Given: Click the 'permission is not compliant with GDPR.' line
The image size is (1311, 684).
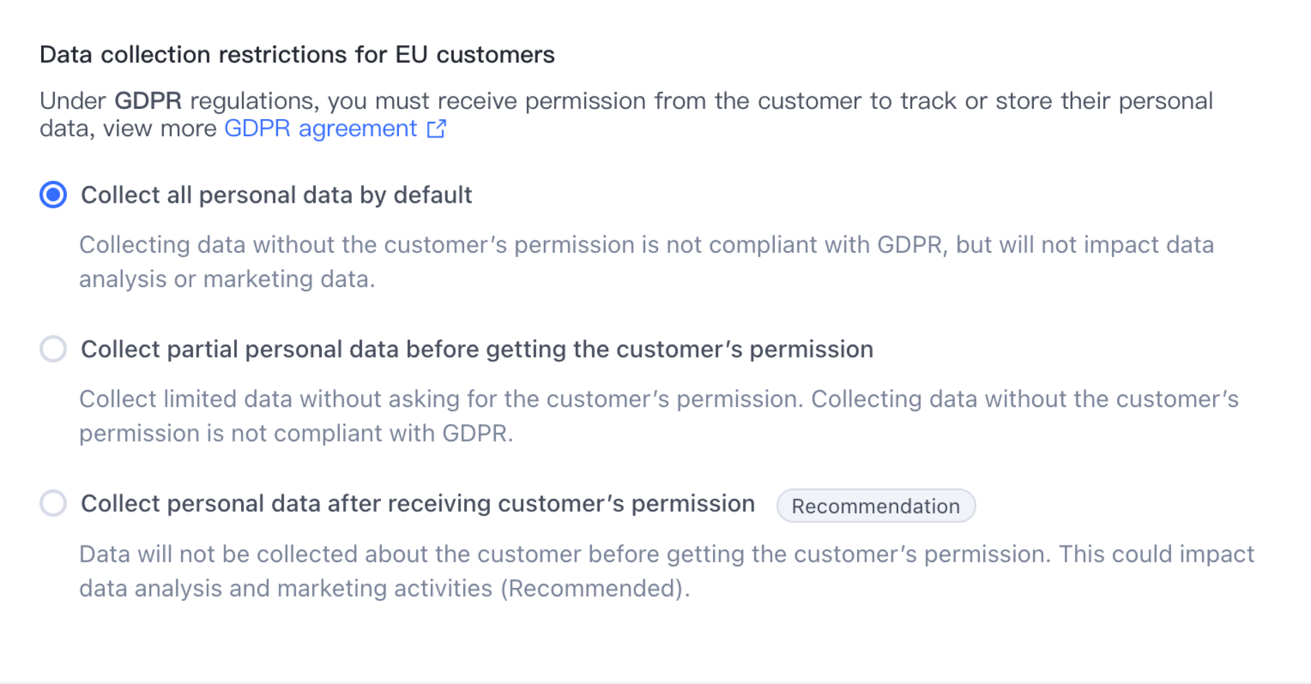Looking at the screenshot, I should [296, 433].
